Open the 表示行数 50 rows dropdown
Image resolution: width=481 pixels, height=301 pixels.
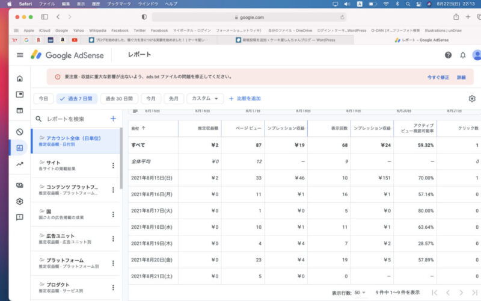coord(360,293)
